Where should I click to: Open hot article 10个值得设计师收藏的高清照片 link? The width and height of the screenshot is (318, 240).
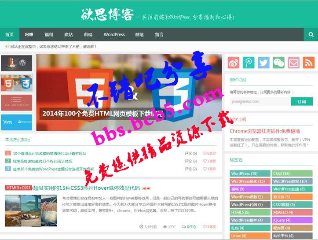pyautogui.click(x=50, y=154)
